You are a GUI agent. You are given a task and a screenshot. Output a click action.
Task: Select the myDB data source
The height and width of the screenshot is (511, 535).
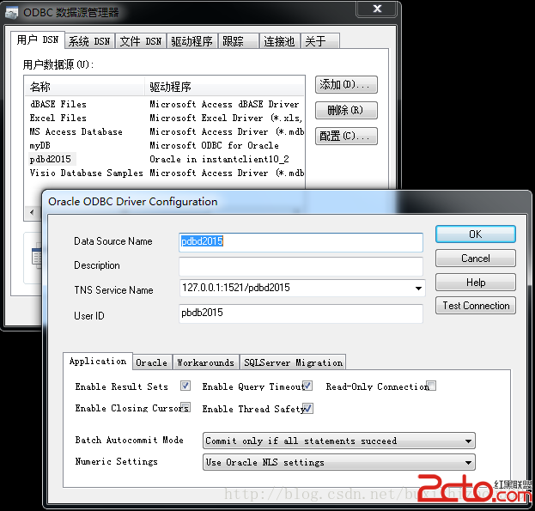40,146
